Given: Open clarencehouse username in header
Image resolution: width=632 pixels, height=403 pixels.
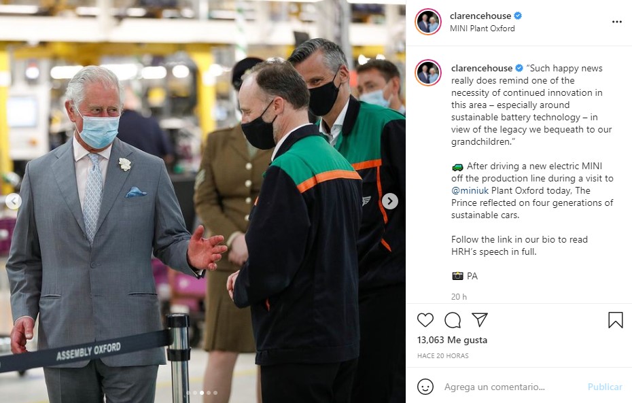Looking at the screenshot, I should tap(480, 16).
